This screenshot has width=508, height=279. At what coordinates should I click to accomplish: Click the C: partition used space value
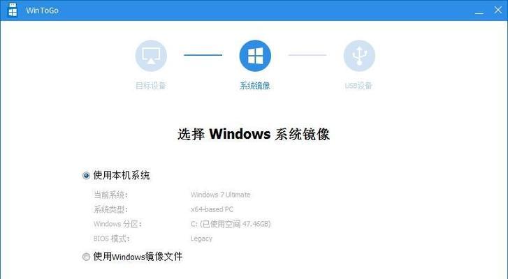point(231,224)
